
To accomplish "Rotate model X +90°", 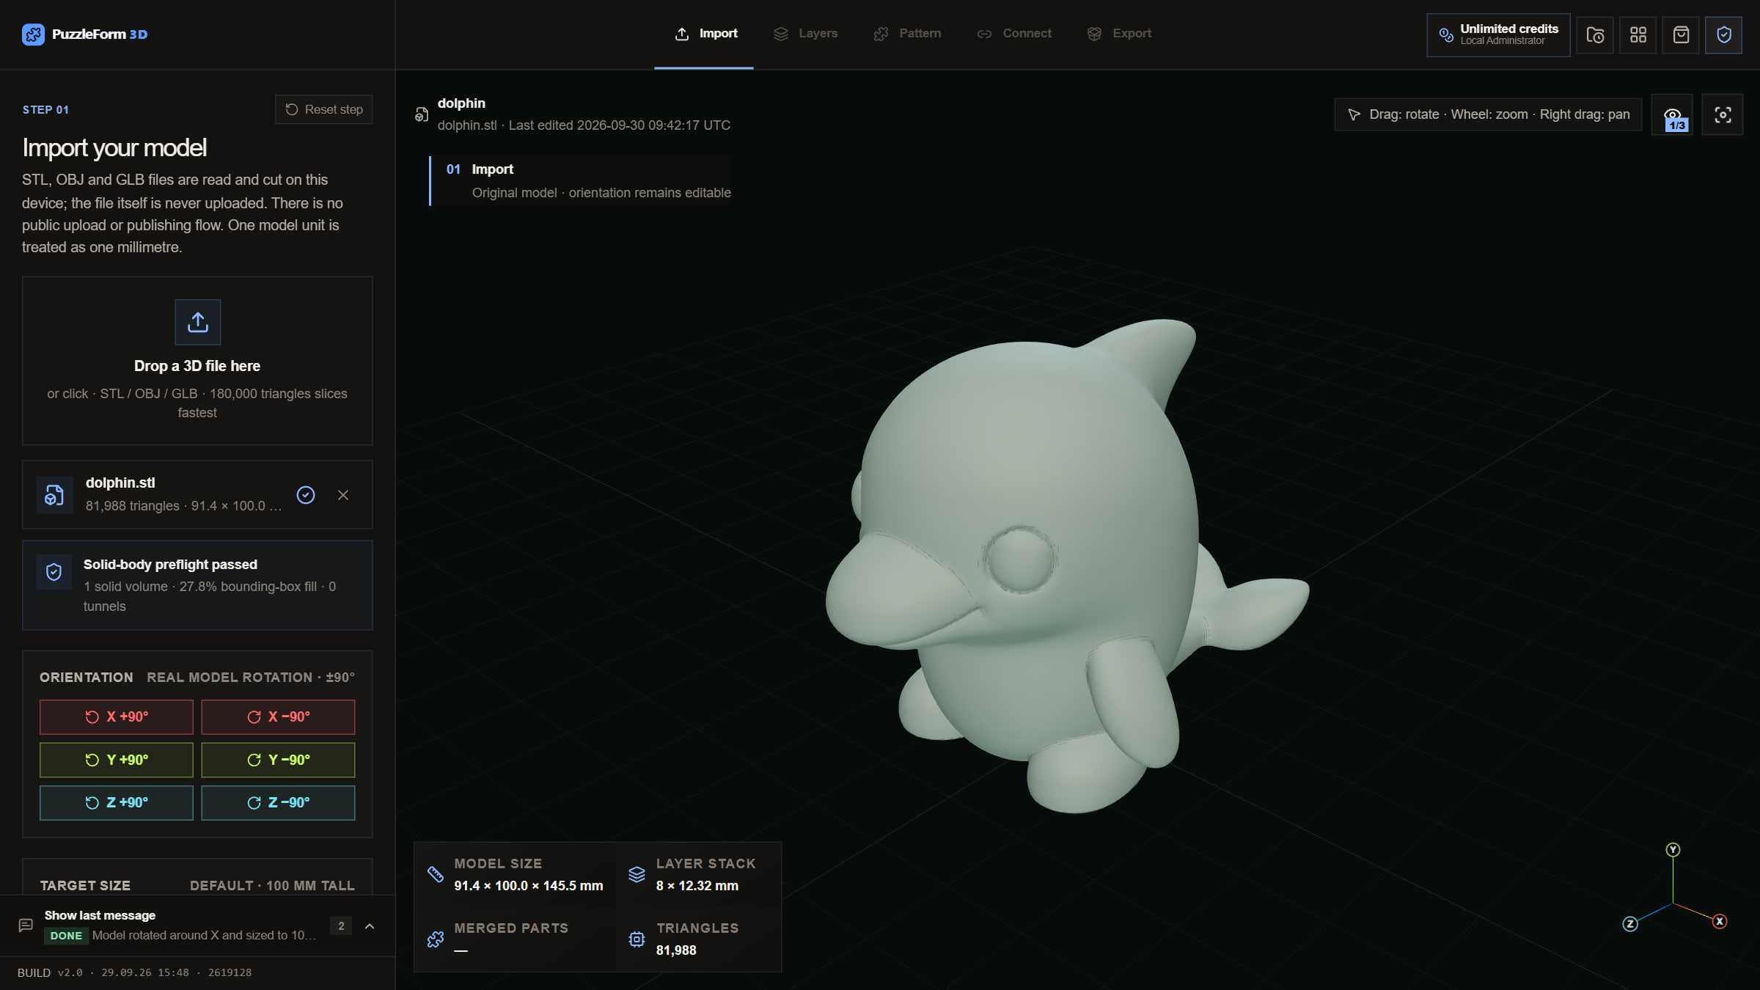I will [117, 717].
